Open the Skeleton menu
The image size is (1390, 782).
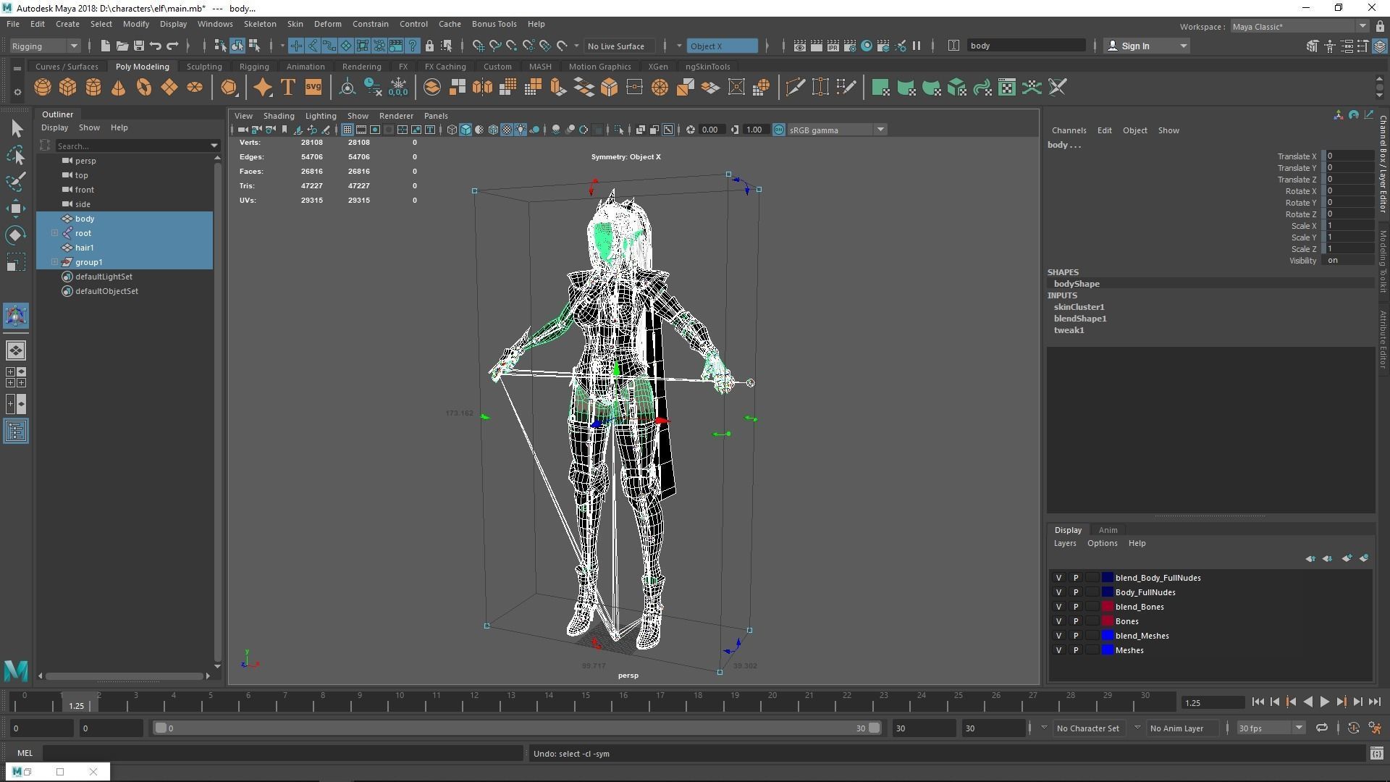click(259, 24)
